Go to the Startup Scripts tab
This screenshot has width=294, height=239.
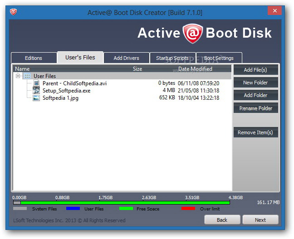[x=172, y=58]
